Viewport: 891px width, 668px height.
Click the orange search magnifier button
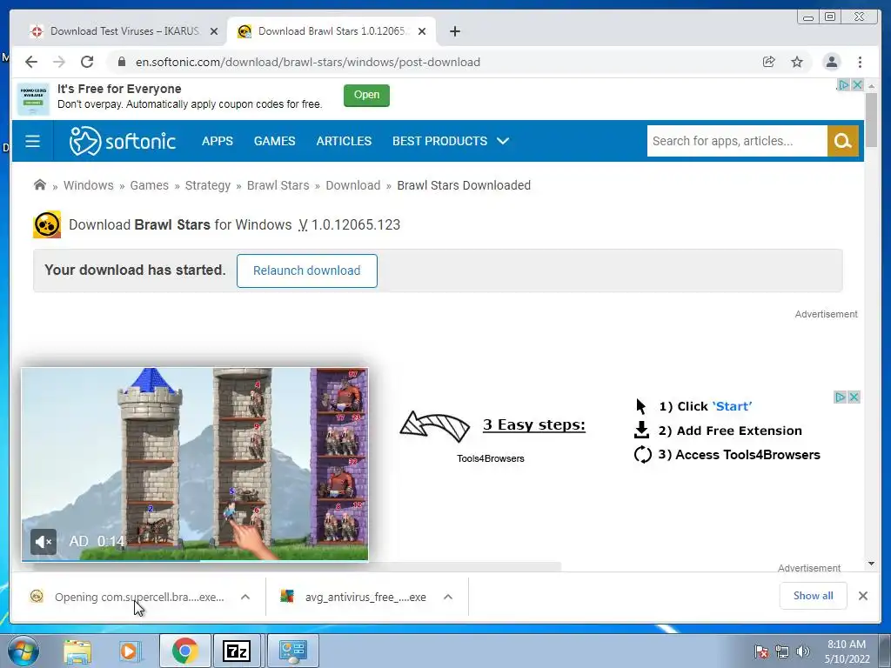(x=842, y=141)
